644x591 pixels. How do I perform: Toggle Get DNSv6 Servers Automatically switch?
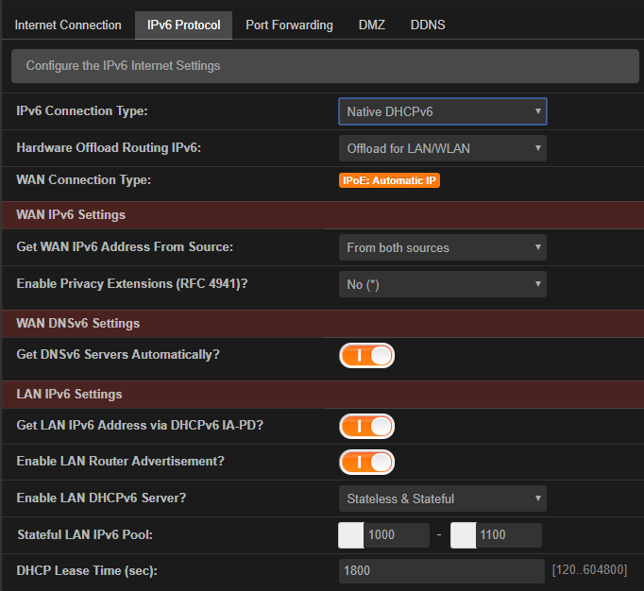click(366, 355)
